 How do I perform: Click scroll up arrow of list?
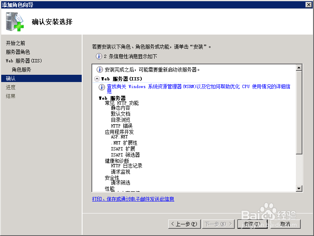(x=299, y=68)
